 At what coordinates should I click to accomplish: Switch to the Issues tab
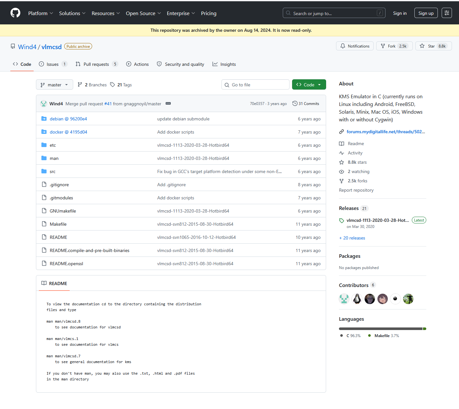(53, 64)
